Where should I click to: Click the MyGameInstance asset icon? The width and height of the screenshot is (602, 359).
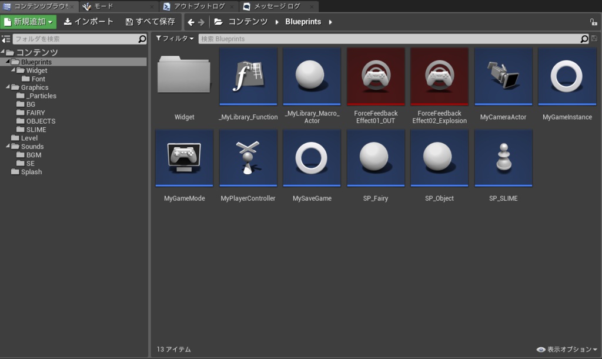click(x=567, y=77)
